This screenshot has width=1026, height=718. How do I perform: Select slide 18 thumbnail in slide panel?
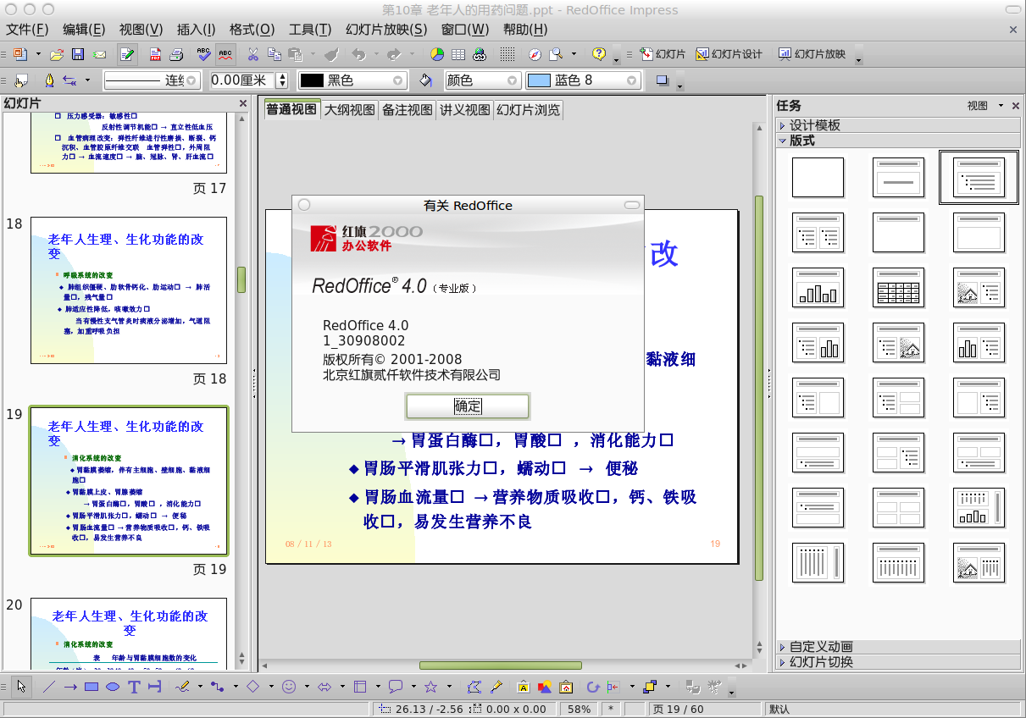point(129,290)
